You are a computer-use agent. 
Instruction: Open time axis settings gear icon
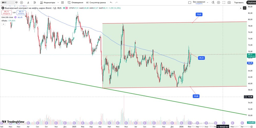(251, 126)
